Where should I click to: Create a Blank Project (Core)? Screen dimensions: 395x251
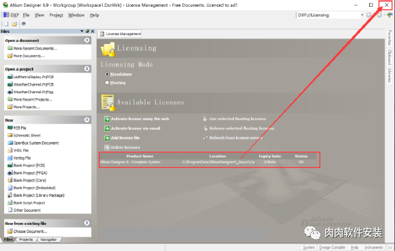27,180
